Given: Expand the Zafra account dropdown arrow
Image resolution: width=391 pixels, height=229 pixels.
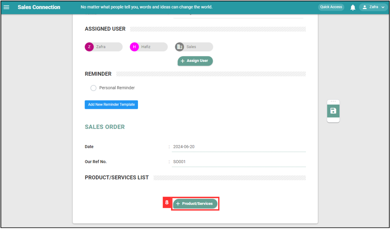Looking at the screenshot, I should [x=383, y=7].
